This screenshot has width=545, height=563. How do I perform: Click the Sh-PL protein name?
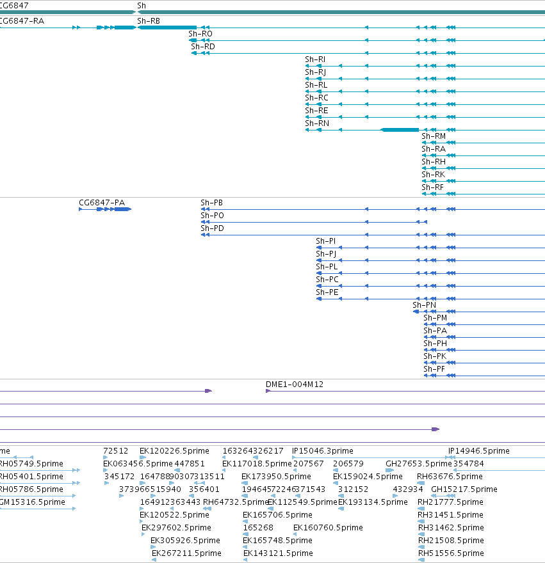[327, 267]
